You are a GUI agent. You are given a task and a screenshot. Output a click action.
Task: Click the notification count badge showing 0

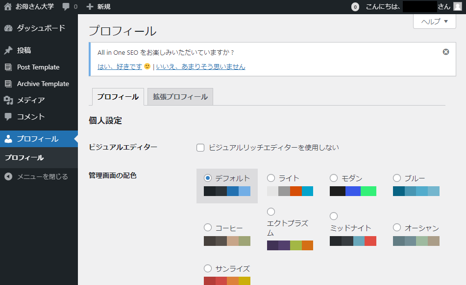click(x=355, y=7)
